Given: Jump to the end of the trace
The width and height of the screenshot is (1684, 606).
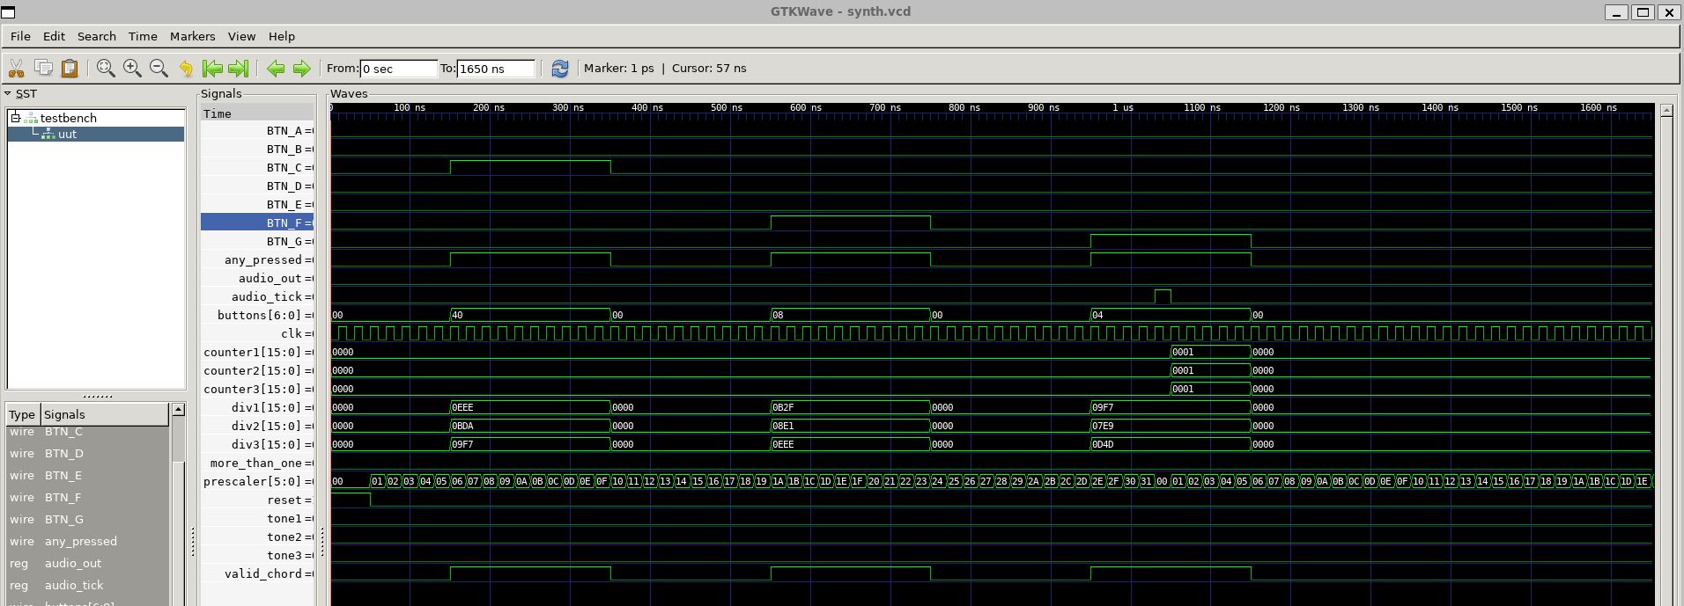Looking at the screenshot, I should [x=238, y=69].
